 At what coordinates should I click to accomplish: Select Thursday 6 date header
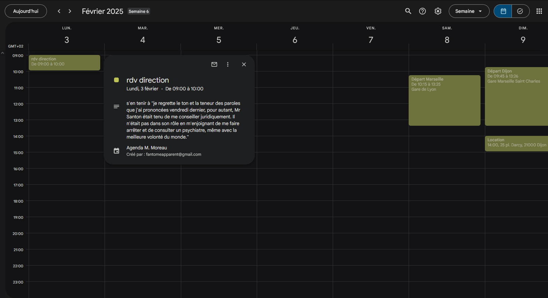(295, 40)
